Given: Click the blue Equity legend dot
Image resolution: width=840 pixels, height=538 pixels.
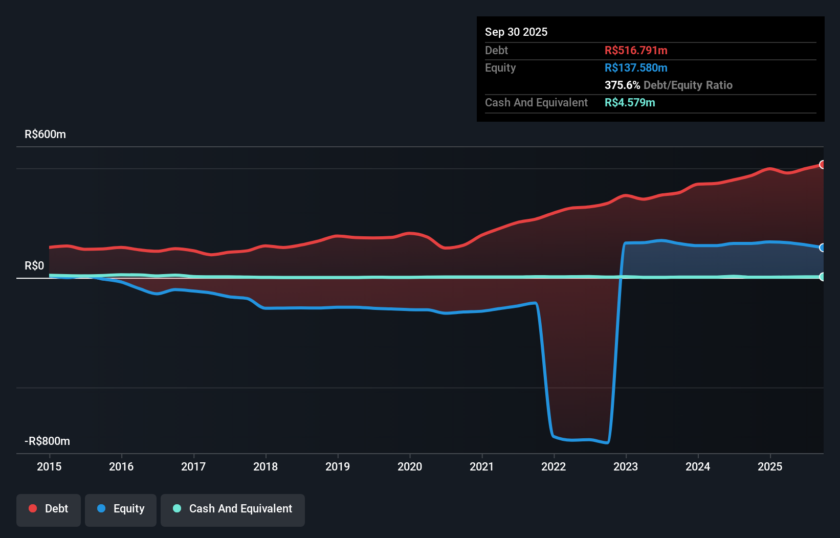Looking at the screenshot, I should pyautogui.click(x=100, y=508).
